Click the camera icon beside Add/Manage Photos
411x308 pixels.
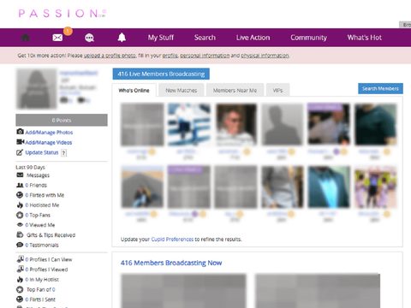pos(20,132)
